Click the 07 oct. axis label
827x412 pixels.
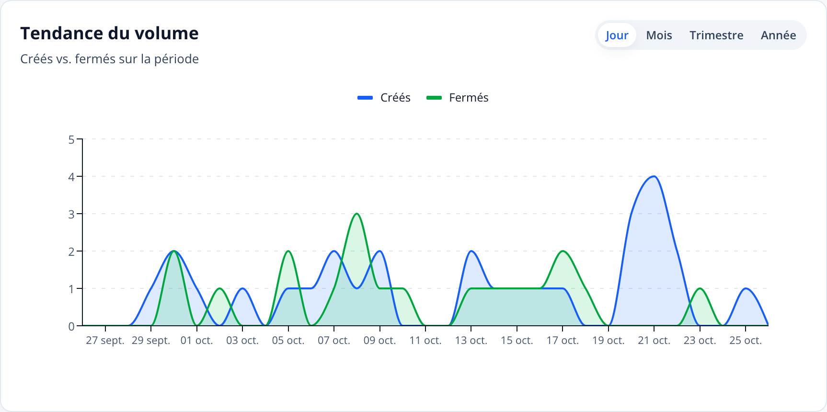tap(334, 341)
